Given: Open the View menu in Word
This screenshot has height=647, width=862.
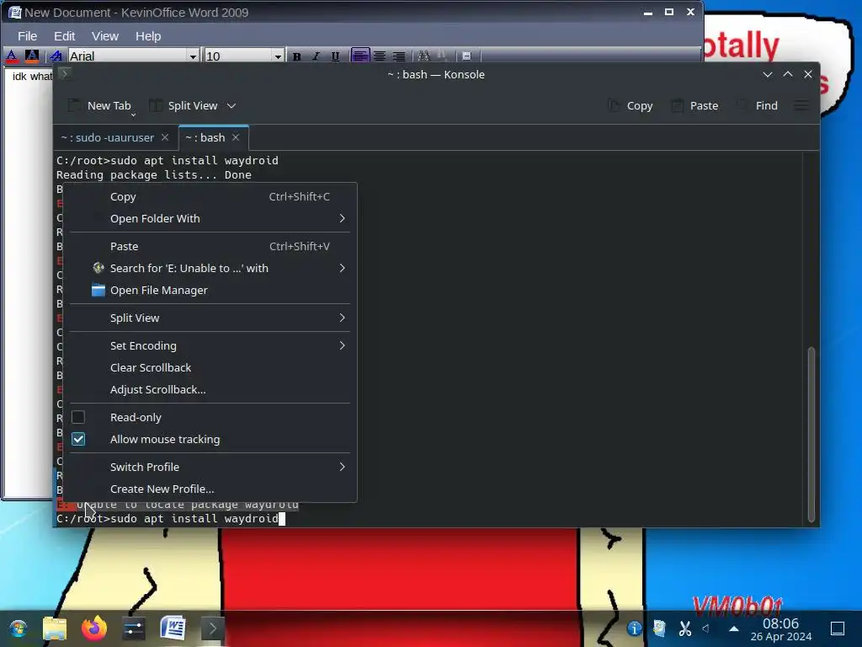Looking at the screenshot, I should pos(105,36).
